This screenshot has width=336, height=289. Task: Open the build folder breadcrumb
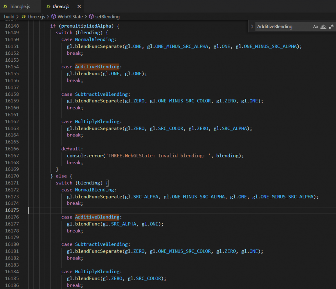pyautogui.click(x=9, y=17)
